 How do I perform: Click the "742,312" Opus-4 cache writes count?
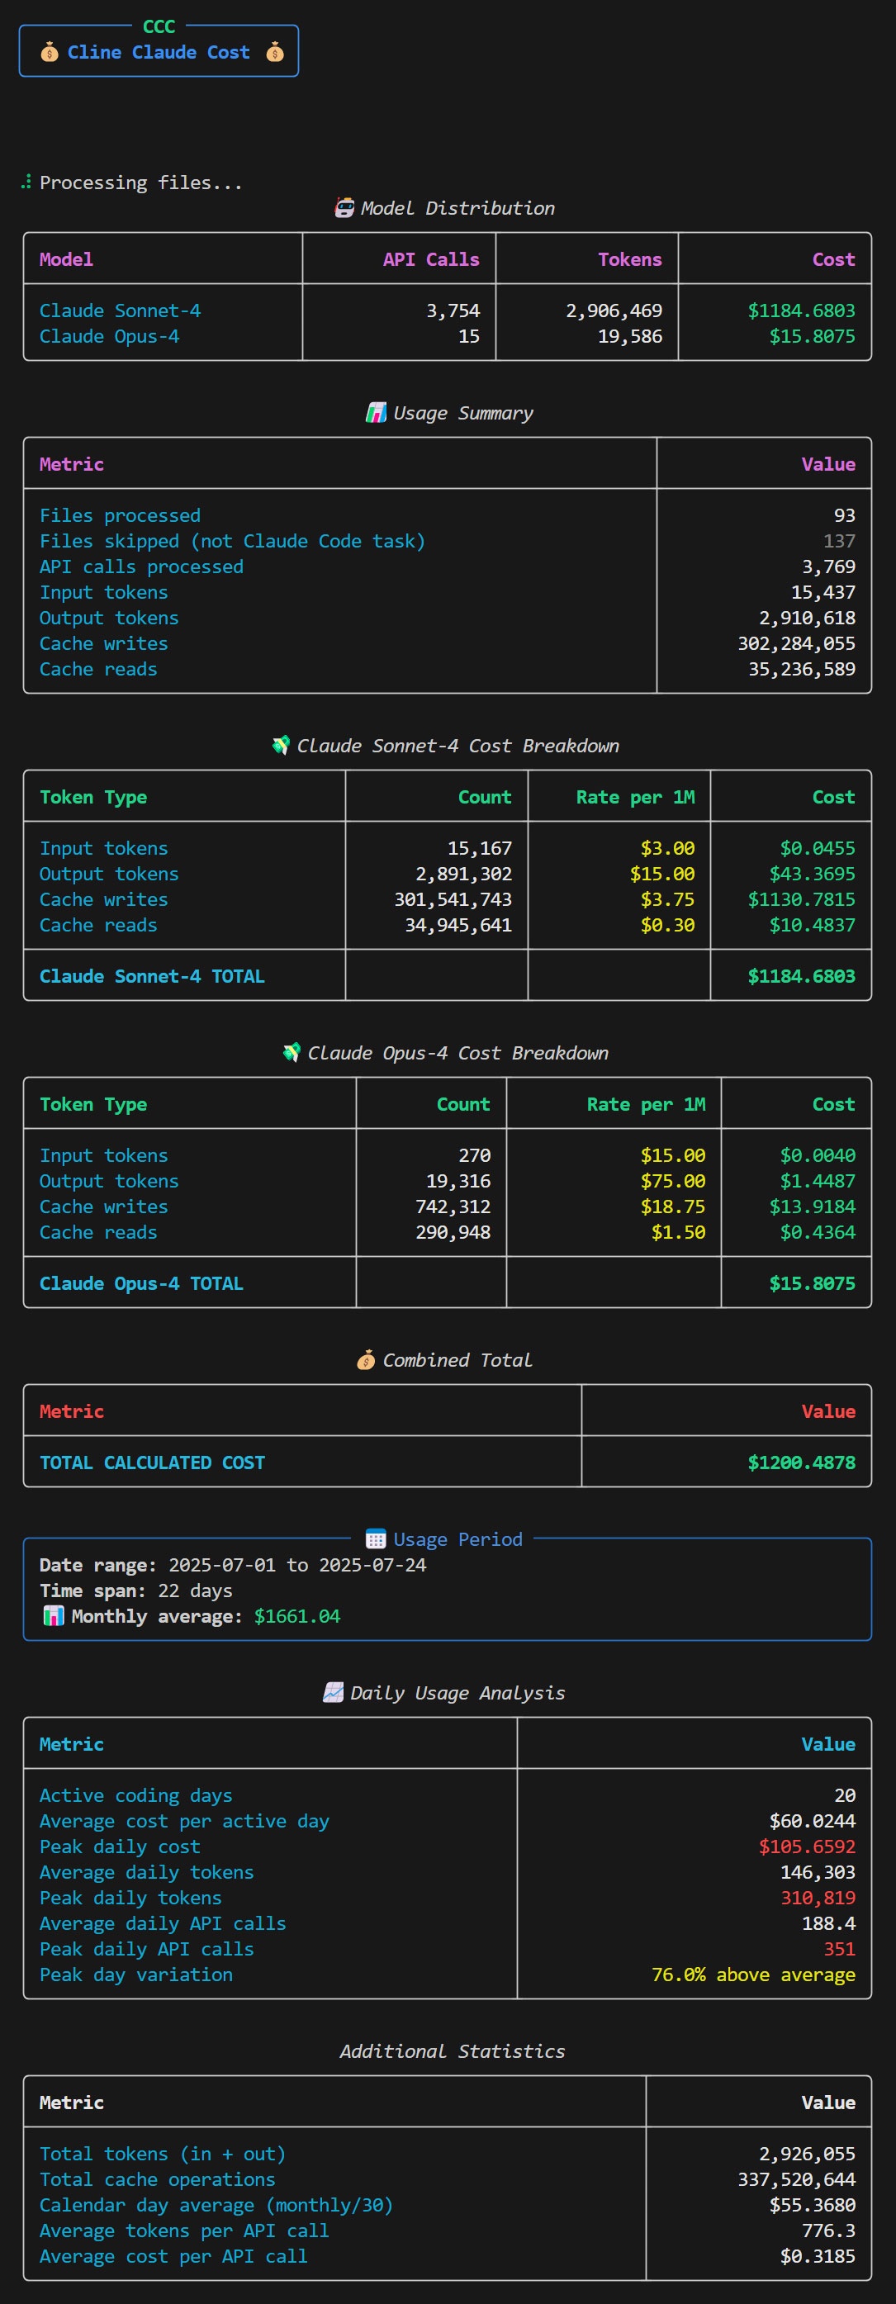click(x=453, y=1207)
